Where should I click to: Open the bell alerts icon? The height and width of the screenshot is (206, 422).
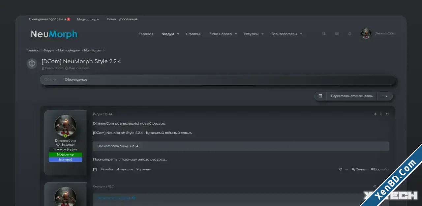(349, 34)
